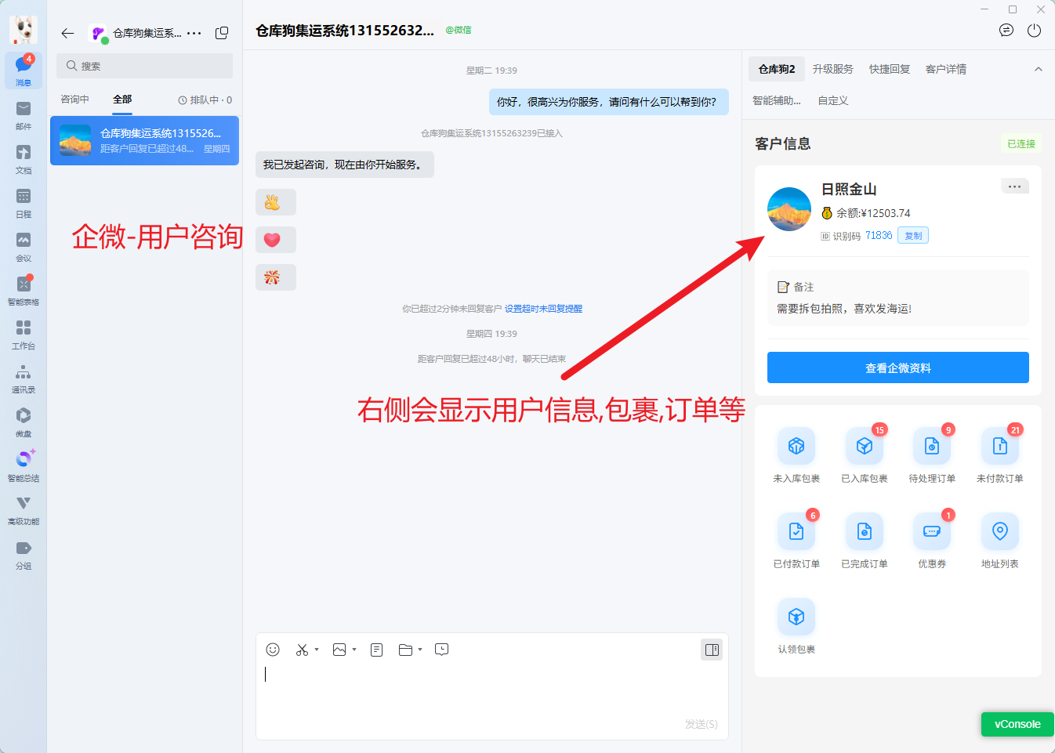1055x753 pixels.
Task: Click the quick reply bubble icon in toolbar
Action: (x=442, y=650)
